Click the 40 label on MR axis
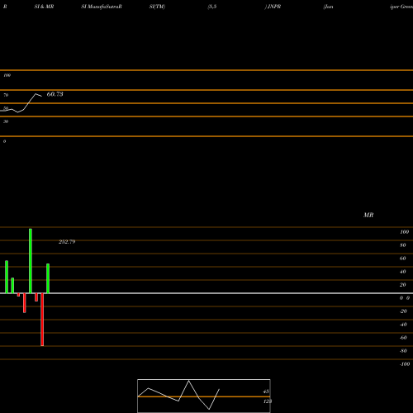The image size is (413, 413). 402,272
